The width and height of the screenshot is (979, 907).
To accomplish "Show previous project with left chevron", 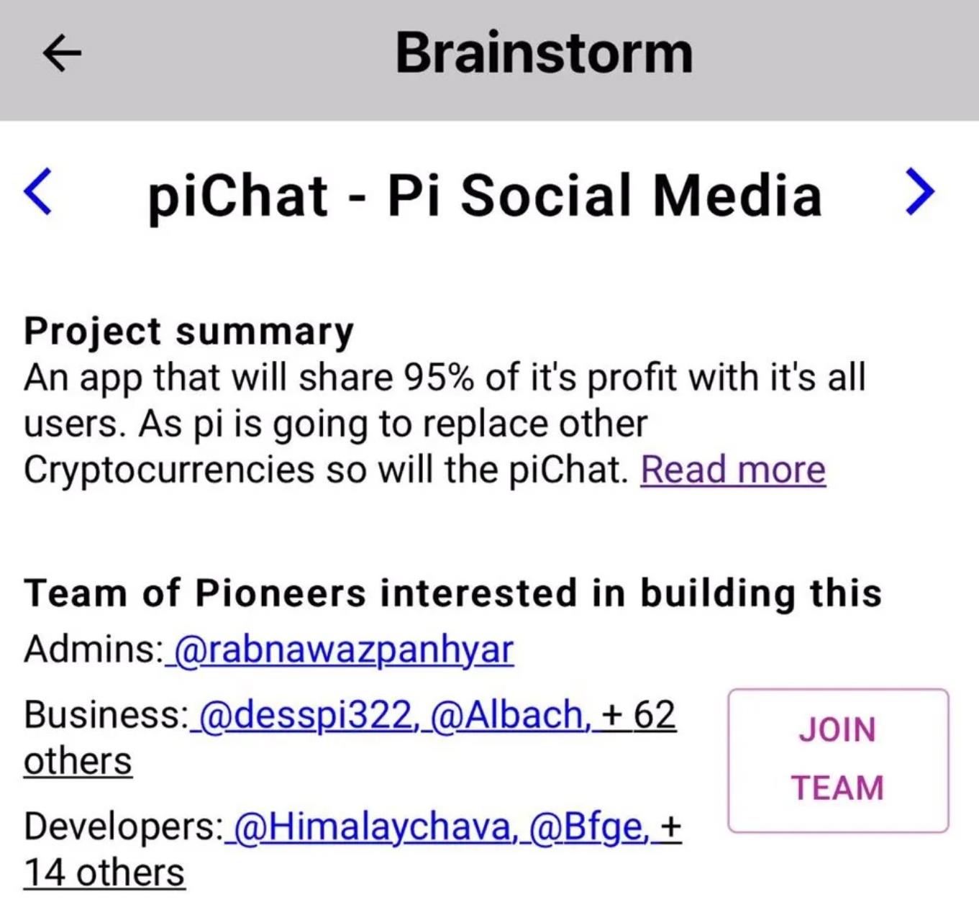I will (37, 192).
